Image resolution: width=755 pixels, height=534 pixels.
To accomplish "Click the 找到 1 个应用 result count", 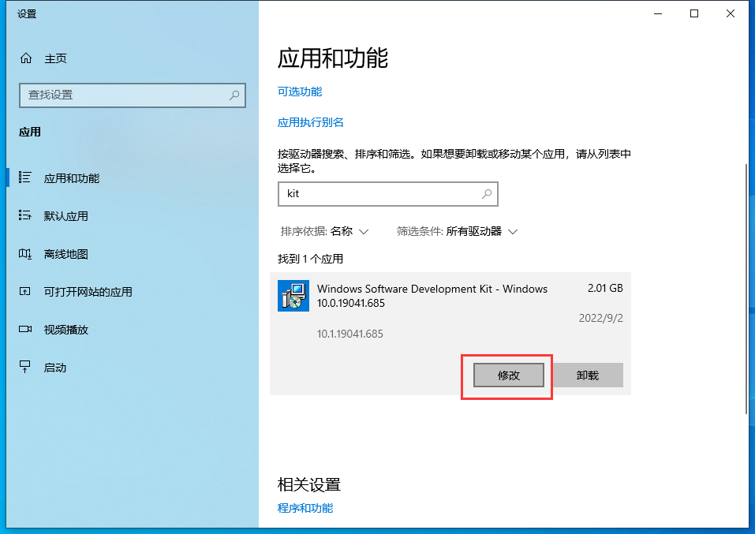I will point(310,259).
